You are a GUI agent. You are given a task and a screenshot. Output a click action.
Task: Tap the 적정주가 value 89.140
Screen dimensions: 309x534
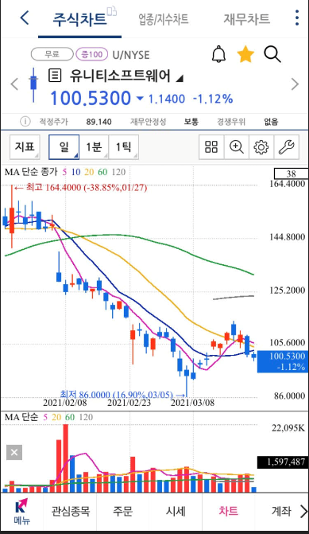[99, 122]
